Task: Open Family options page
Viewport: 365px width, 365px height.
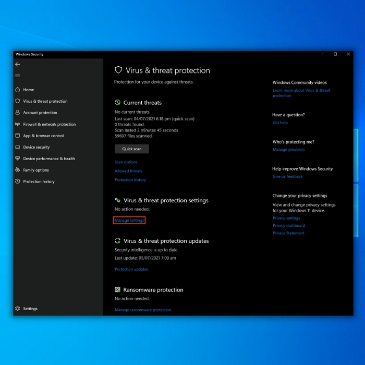Action: [36, 170]
